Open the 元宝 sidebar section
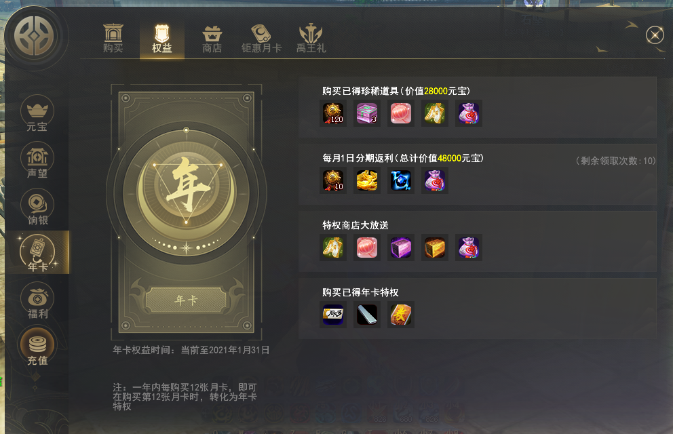 pos(37,113)
